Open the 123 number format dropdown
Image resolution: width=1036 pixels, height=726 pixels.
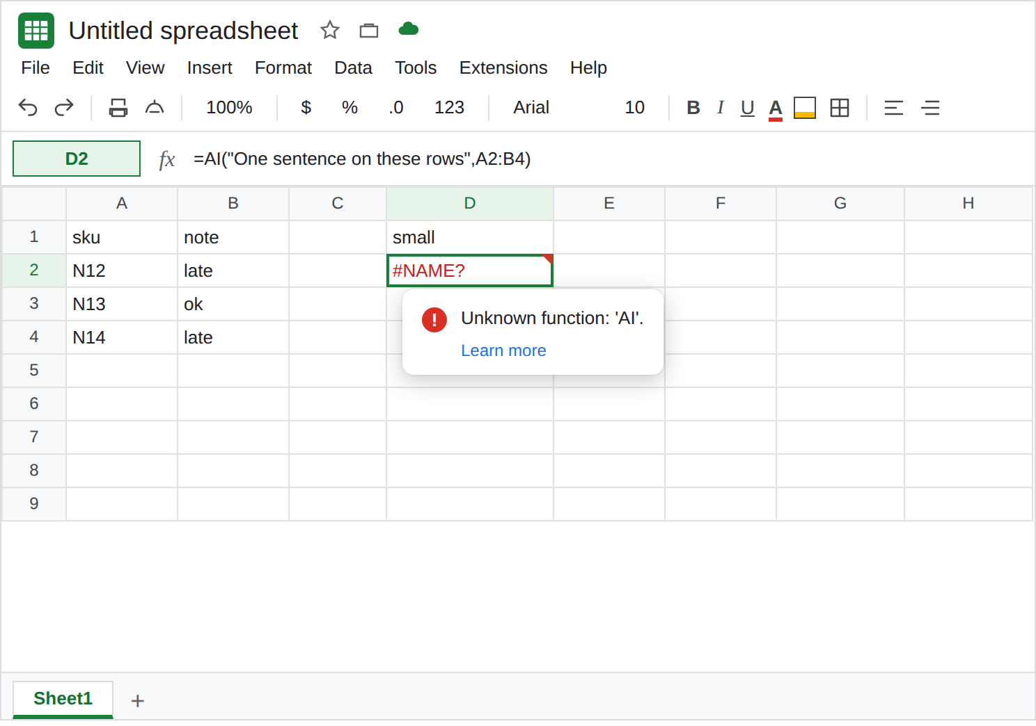tap(449, 108)
